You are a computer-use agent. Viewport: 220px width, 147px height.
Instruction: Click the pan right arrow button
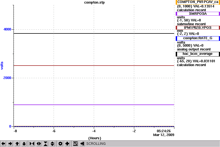[10, 144]
